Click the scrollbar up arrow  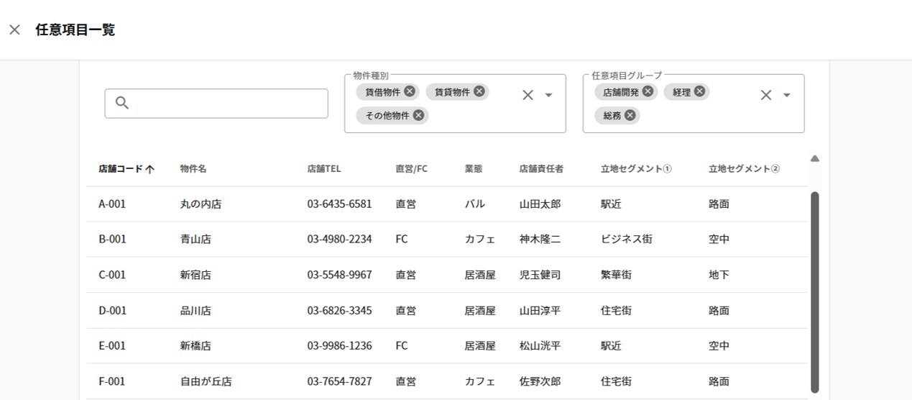(814, 159)
